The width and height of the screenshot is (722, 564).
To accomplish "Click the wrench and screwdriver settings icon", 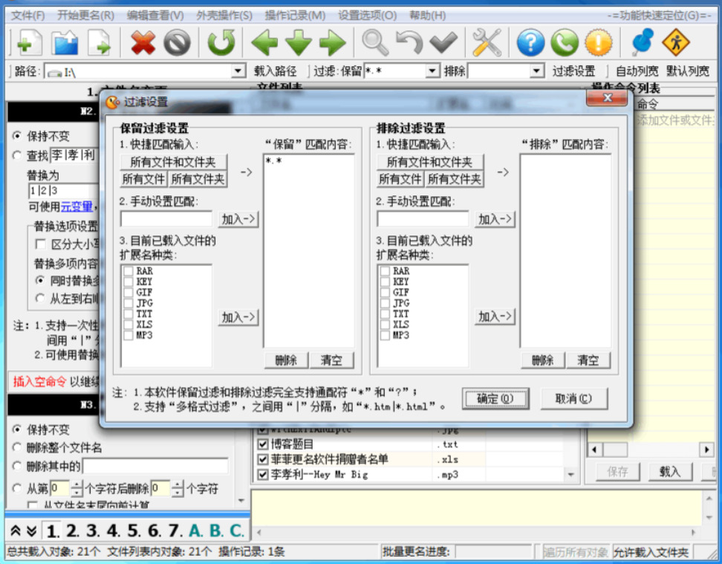I will 487,42.
